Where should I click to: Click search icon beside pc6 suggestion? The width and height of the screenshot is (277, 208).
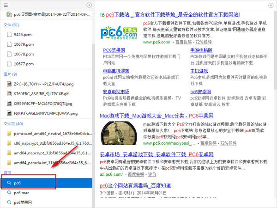coord(9,183)
